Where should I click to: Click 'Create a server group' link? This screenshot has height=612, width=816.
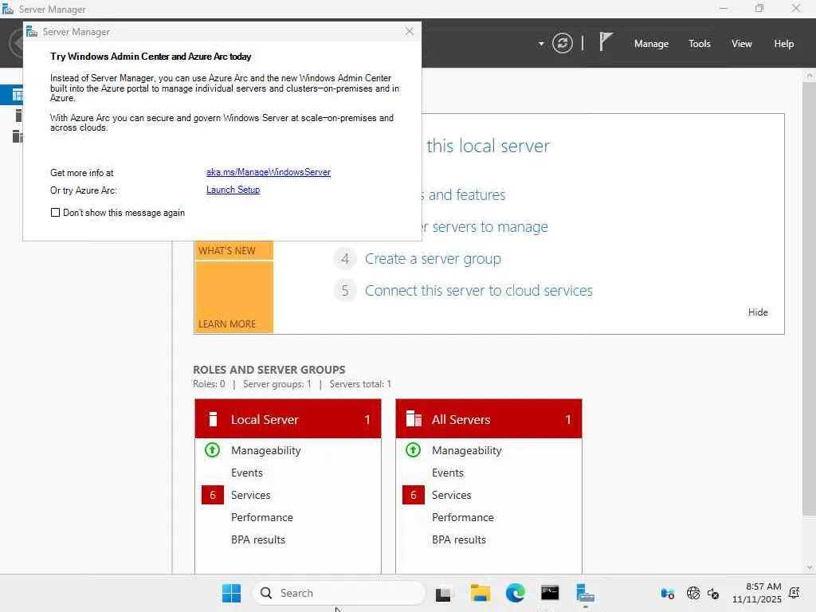433,259
